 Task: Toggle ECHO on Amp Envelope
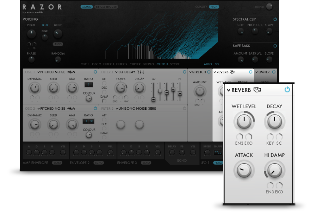point(57,163)
